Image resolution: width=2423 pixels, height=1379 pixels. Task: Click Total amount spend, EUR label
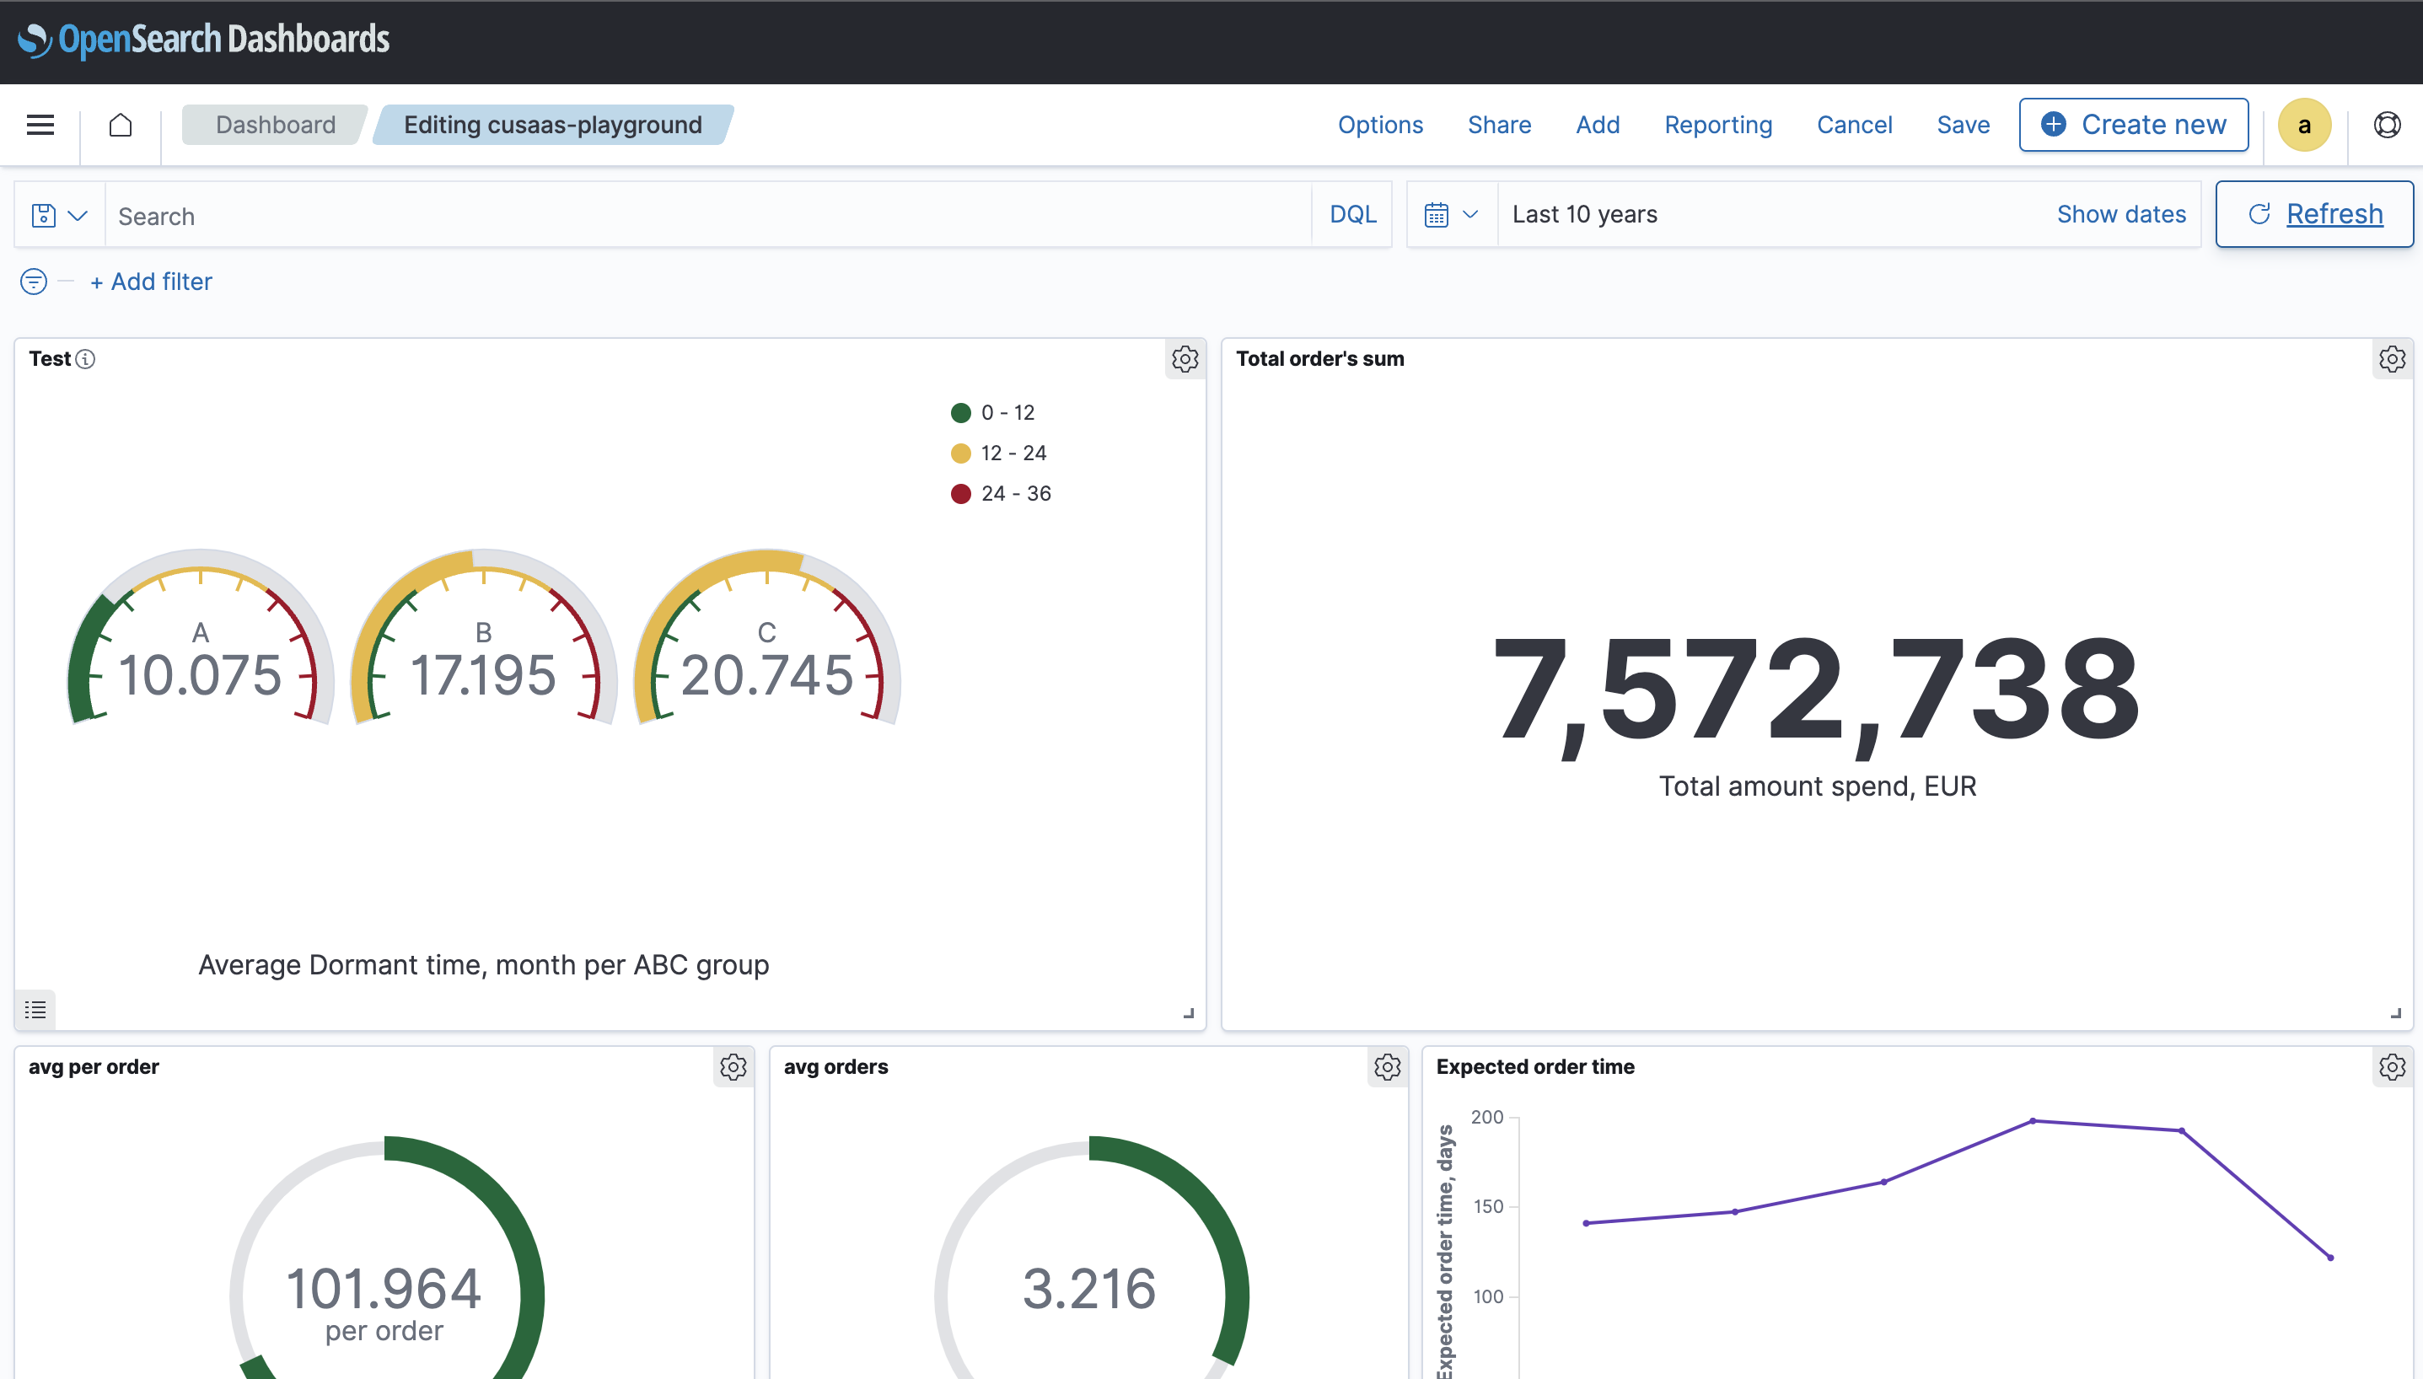click(1817, 786)
